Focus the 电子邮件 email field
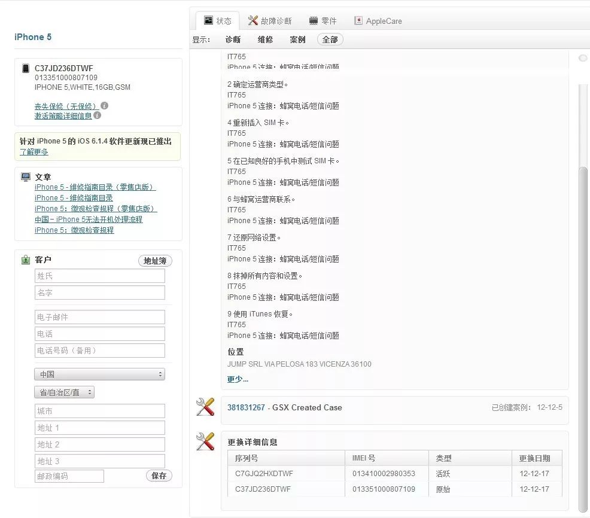590x518 pixels. point(100,317)
